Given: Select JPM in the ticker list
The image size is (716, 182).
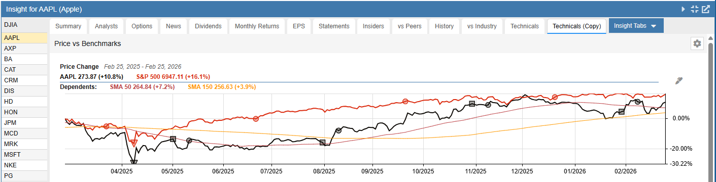Looking at the screenshot, I should tap(24, 123).
